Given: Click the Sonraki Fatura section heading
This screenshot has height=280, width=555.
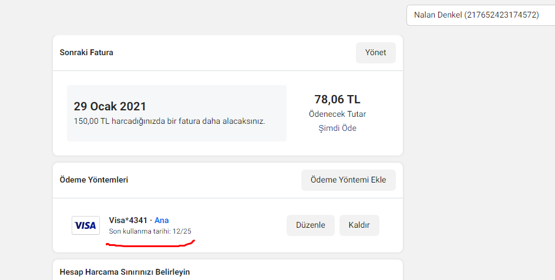Looking at the screenshot, I should (x=86, y=52).
